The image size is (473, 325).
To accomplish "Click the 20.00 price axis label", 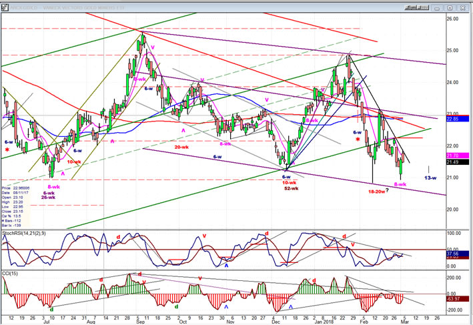I will coord(453,210).
